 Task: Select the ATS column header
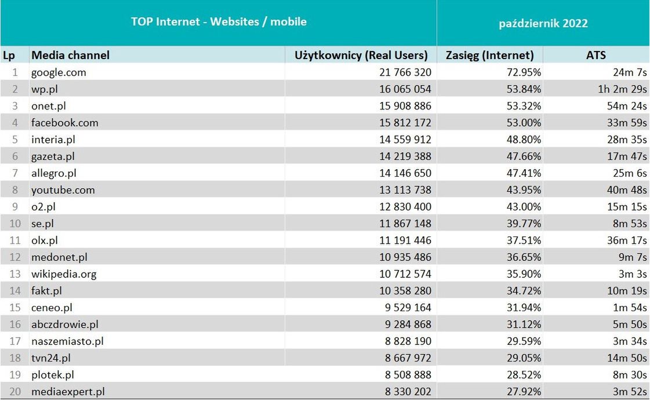coord(595,56)
